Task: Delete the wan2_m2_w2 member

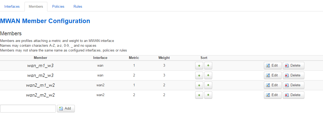Action: (x=293, y=95)
